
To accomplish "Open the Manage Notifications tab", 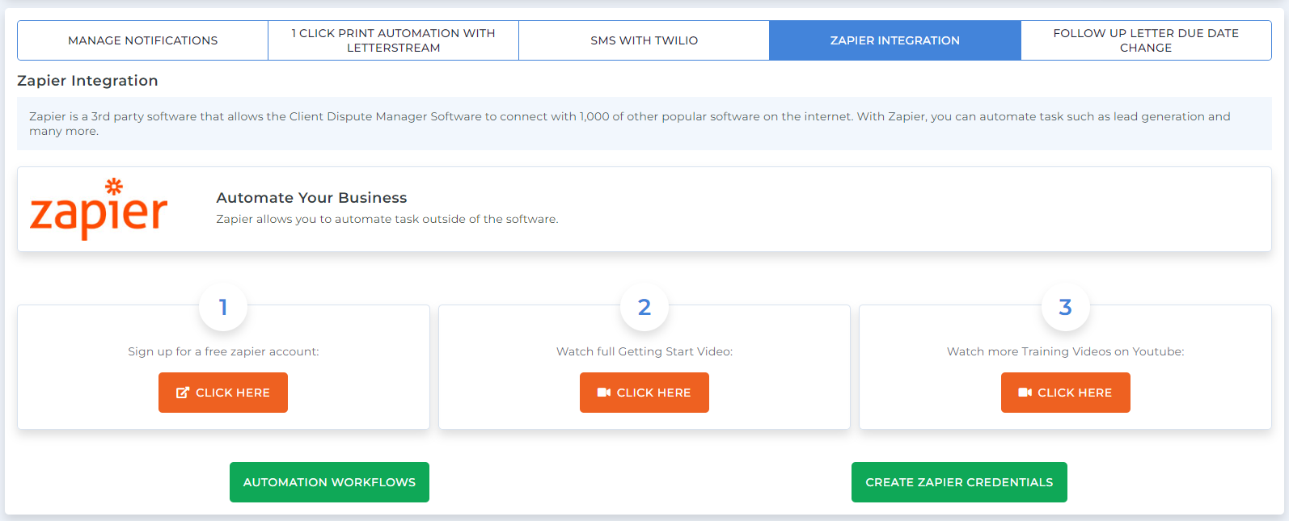I will [142, 40].
